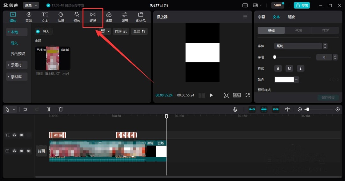Lock the text track
The width and height of the screenshot is (345, 181).
14,135
